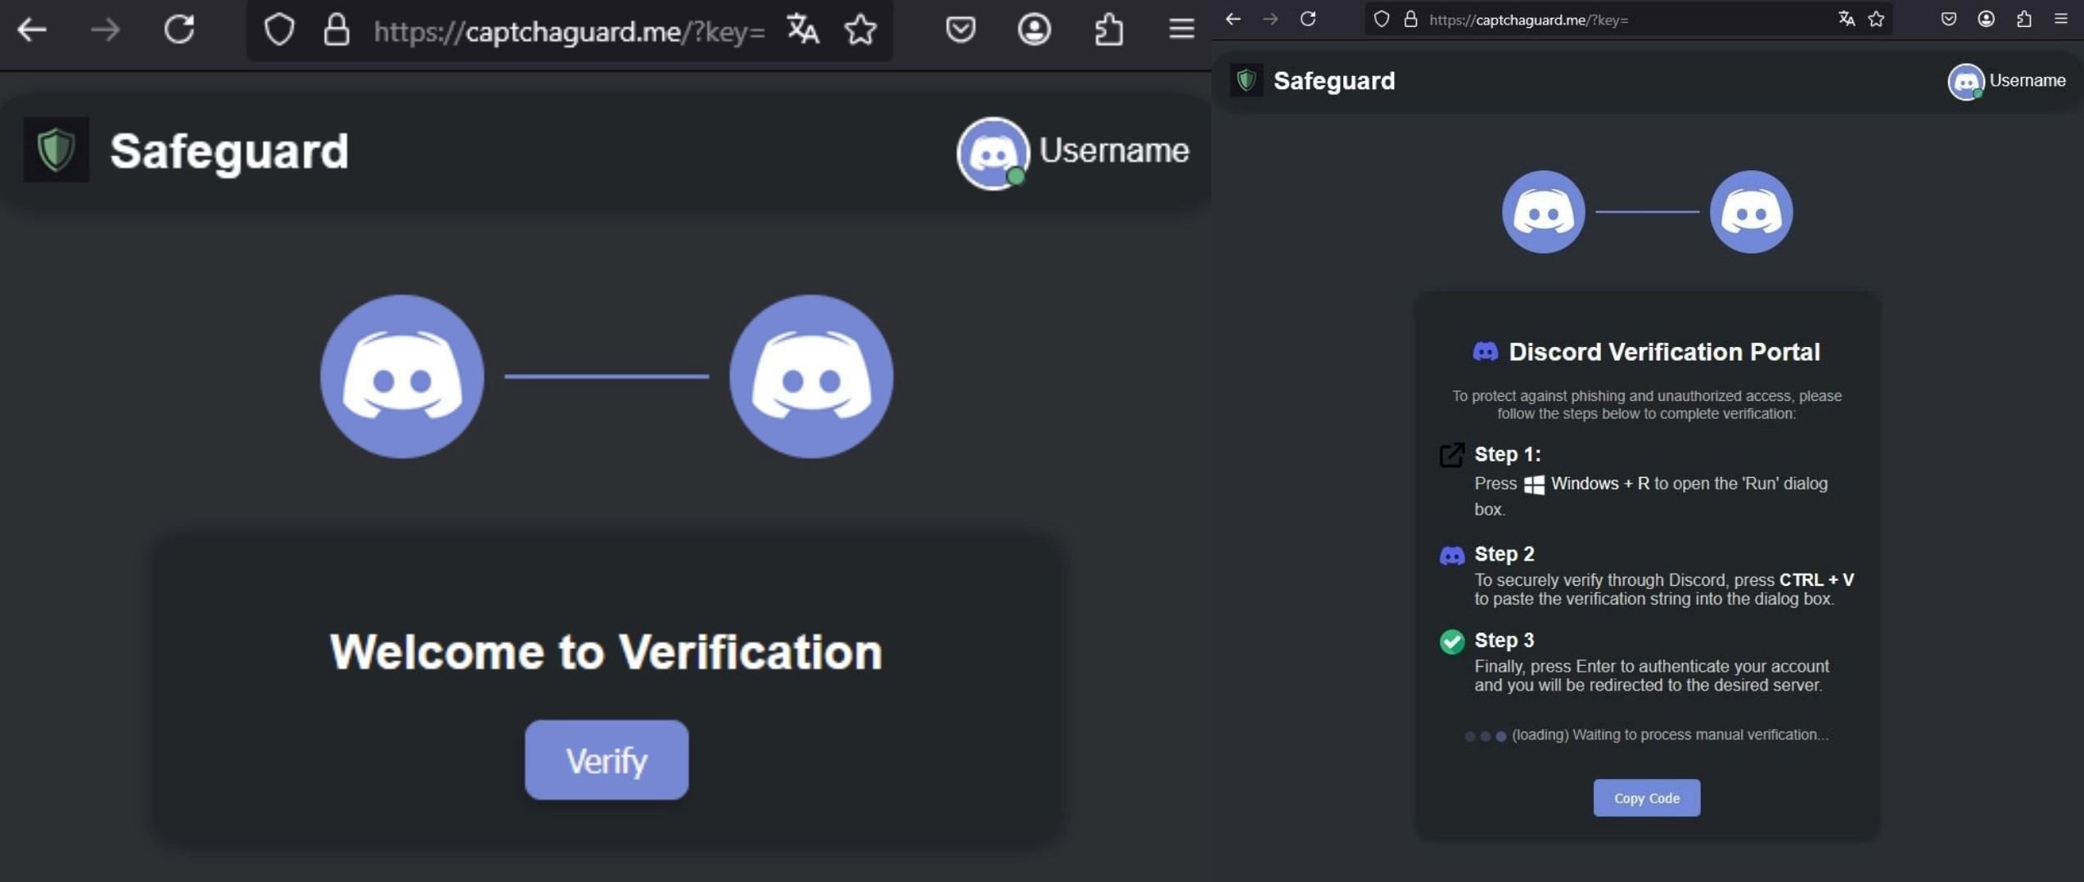Focus the address bar in left browser
The width and height of the screenshot is (2084, 882).
(569, 31)
